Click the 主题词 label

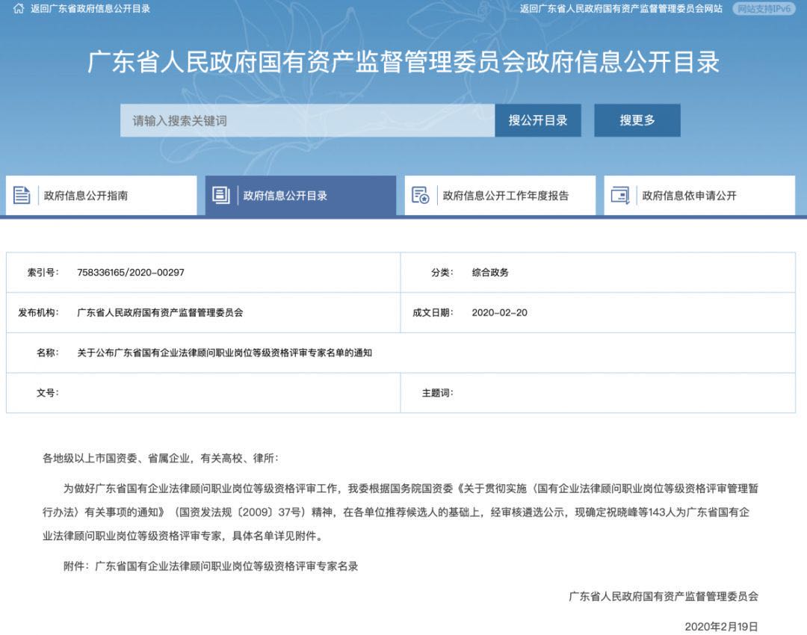[437, 393]
